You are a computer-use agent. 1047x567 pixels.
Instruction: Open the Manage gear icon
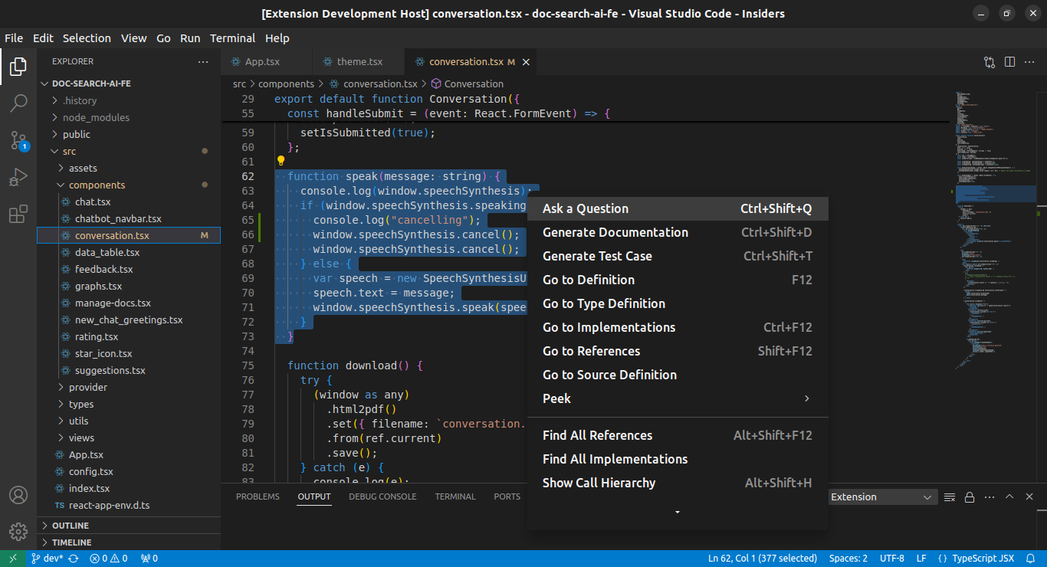click(x=18, y=531)
